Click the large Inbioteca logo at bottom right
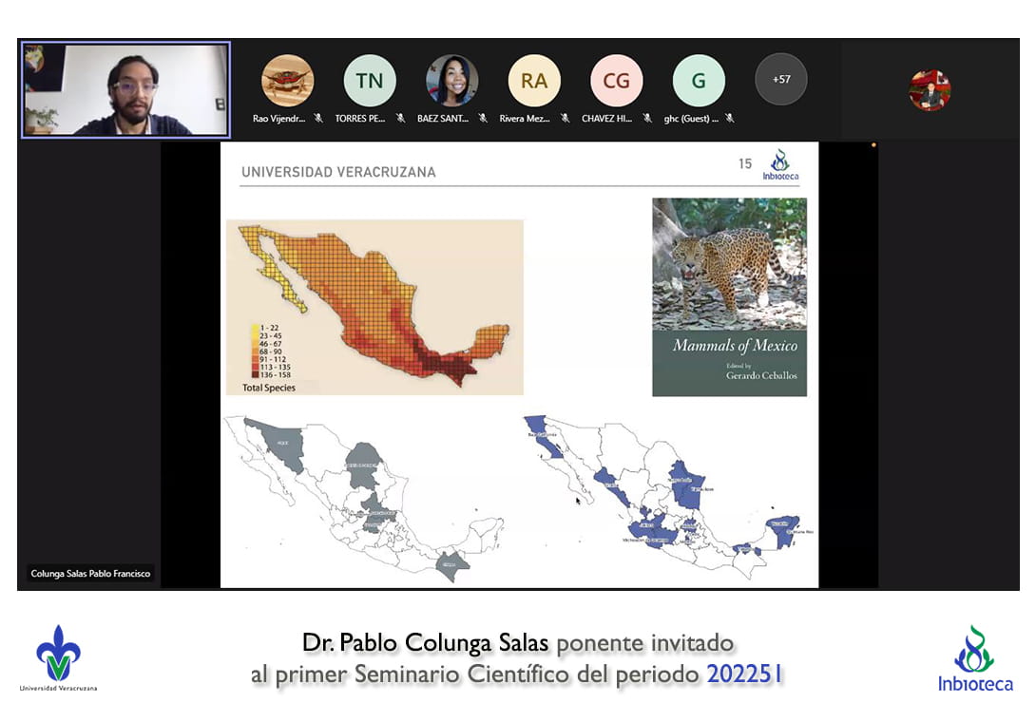1036x722 pixels. tap(974, 657)
